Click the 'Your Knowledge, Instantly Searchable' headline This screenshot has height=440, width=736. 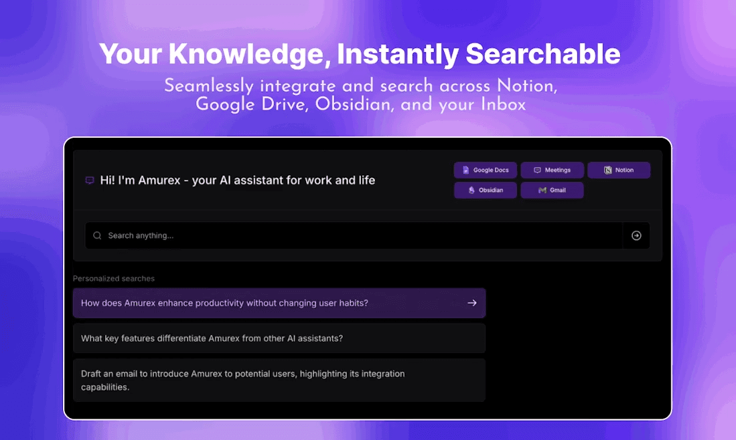pos(360,54)
